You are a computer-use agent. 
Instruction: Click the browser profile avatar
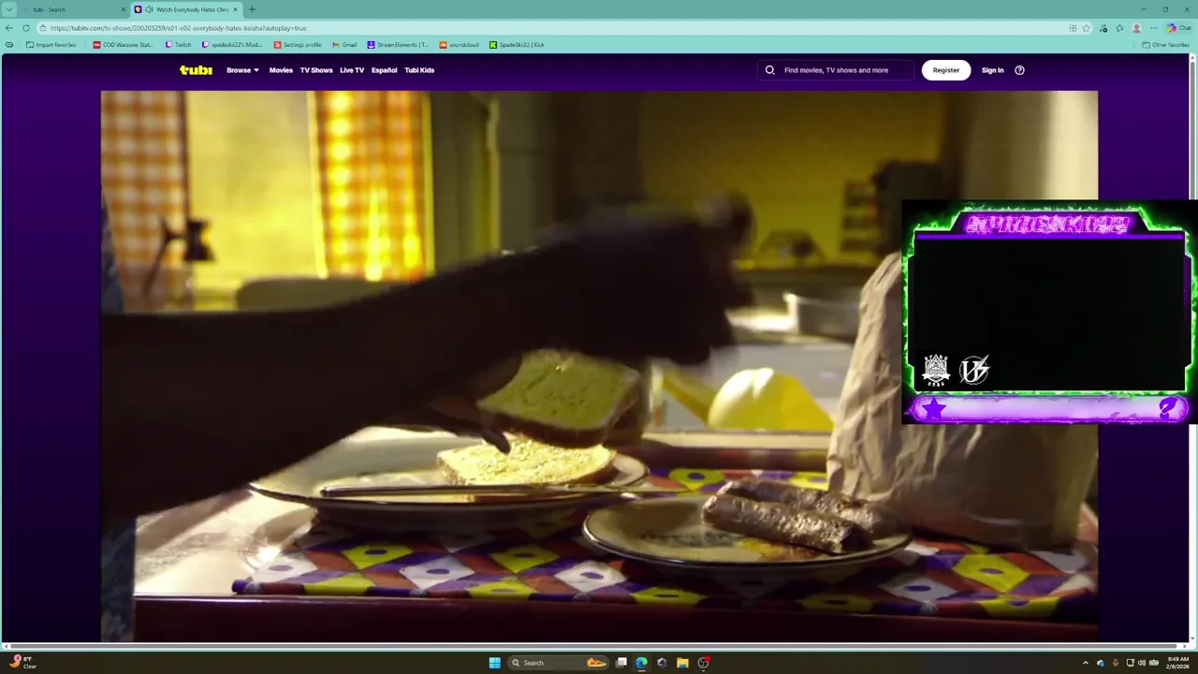pos(1136,28)
